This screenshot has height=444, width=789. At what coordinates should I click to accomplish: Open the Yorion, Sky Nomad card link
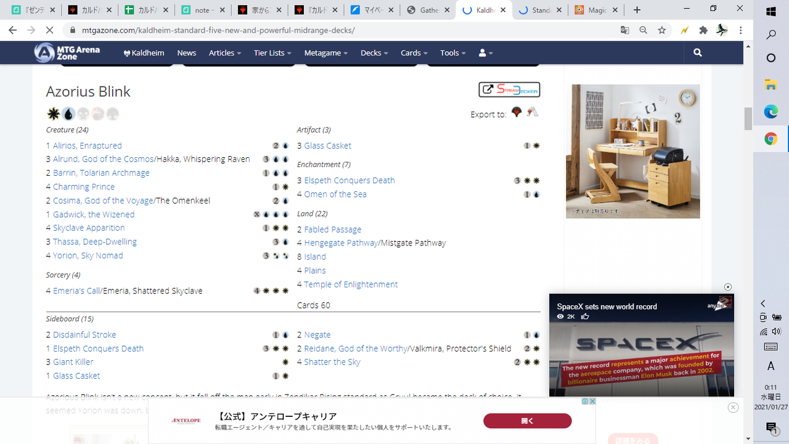(88, 255)
